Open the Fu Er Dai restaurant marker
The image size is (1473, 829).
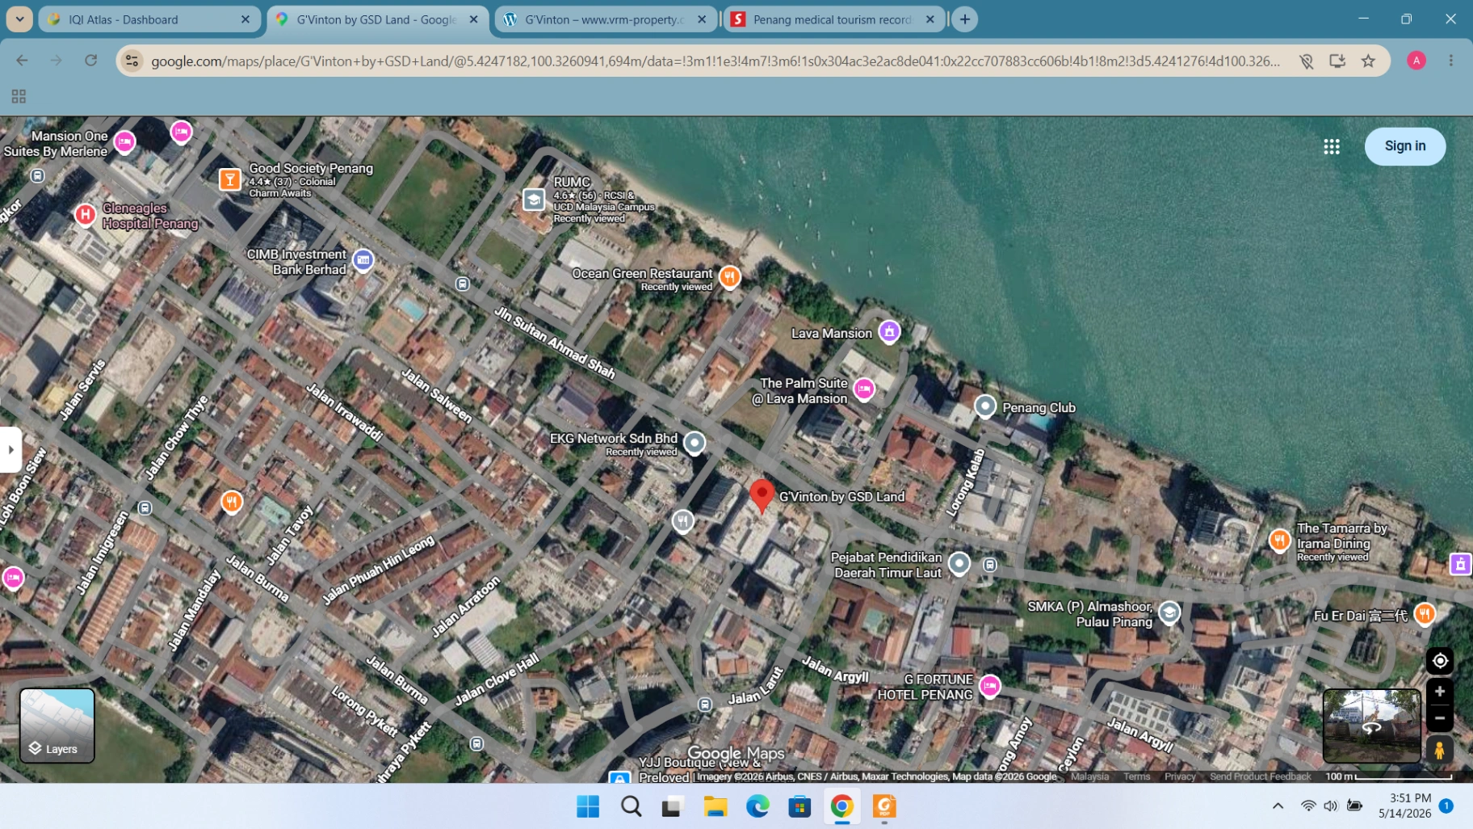click(x=1425, y=614)
